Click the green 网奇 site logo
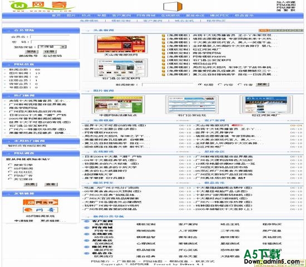Image resolution: width=306 pixels, height=267 pixels. pos(42,7)
